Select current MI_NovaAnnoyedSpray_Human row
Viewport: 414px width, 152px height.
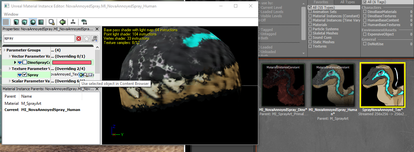51,110
